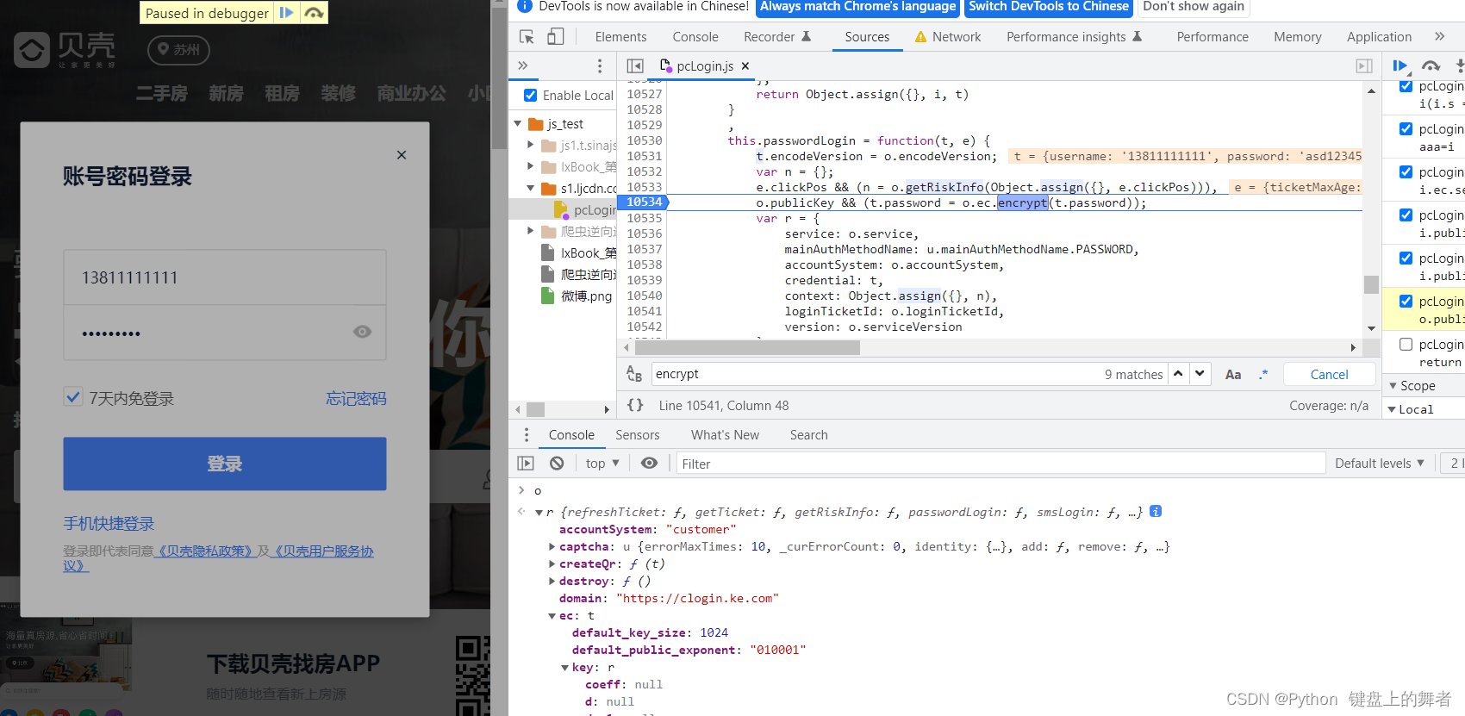Show password with eye icon
The width and height of the screenshot is (1465, 716).
point(363,332)
